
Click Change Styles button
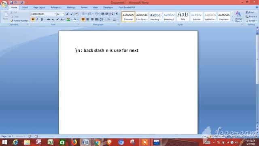tap(238, 17)
